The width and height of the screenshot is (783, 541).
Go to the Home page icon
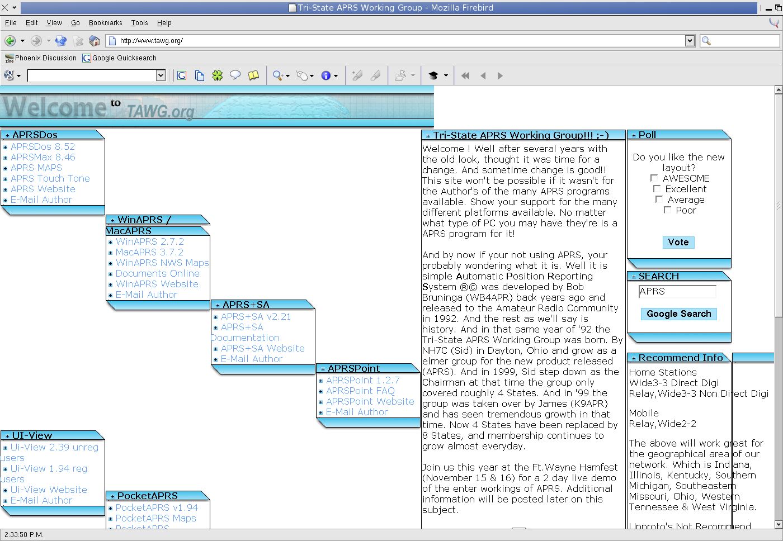(x=95, y=41)
